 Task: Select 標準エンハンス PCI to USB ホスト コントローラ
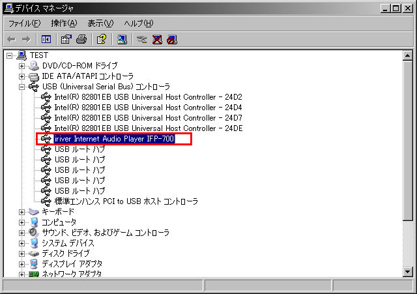126,201
